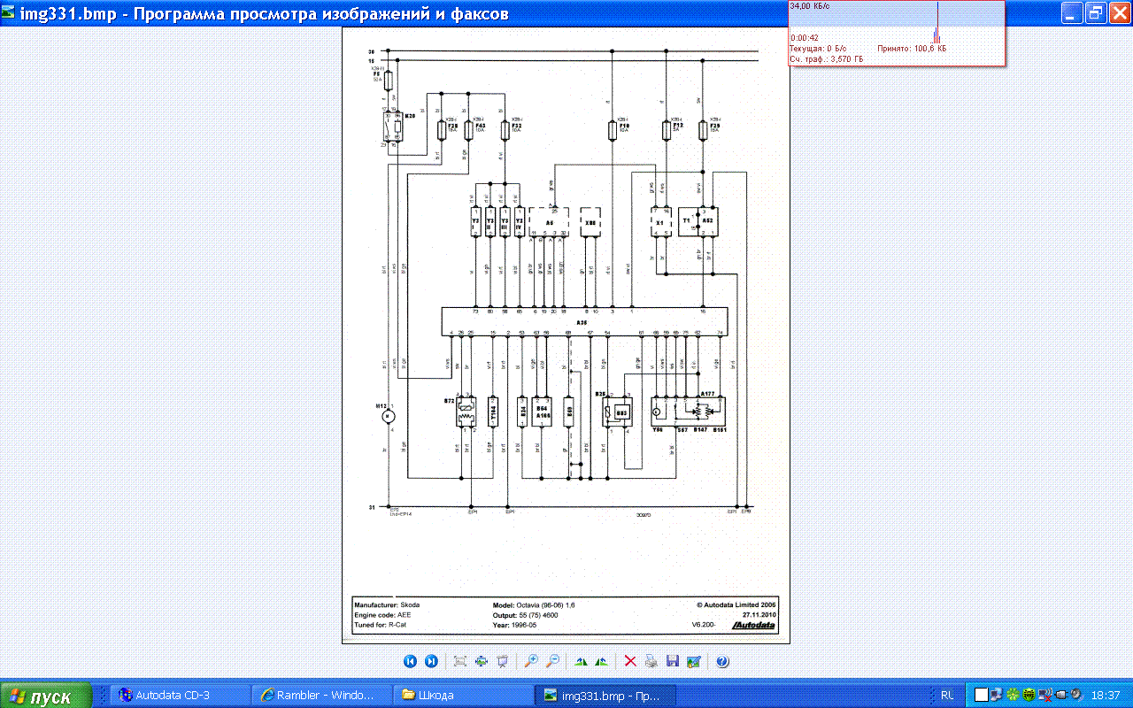Screen dimensions: 1133x708
Task: Switch to the Rambler browser taskbar window
Action: pyautogui.click(x=320, y=696)
